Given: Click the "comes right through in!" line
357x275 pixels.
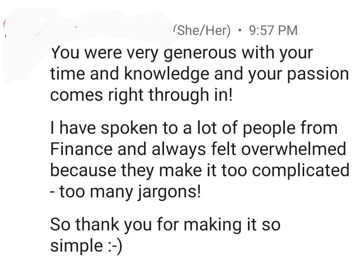Looking at the screenshot, I should point(141,95).
